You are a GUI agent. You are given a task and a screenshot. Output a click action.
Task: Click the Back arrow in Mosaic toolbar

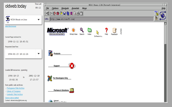tap(48, 13)
